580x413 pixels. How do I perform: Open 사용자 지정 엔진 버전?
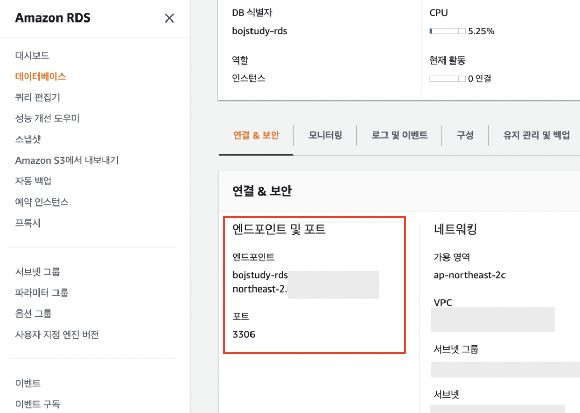point(57,335)
